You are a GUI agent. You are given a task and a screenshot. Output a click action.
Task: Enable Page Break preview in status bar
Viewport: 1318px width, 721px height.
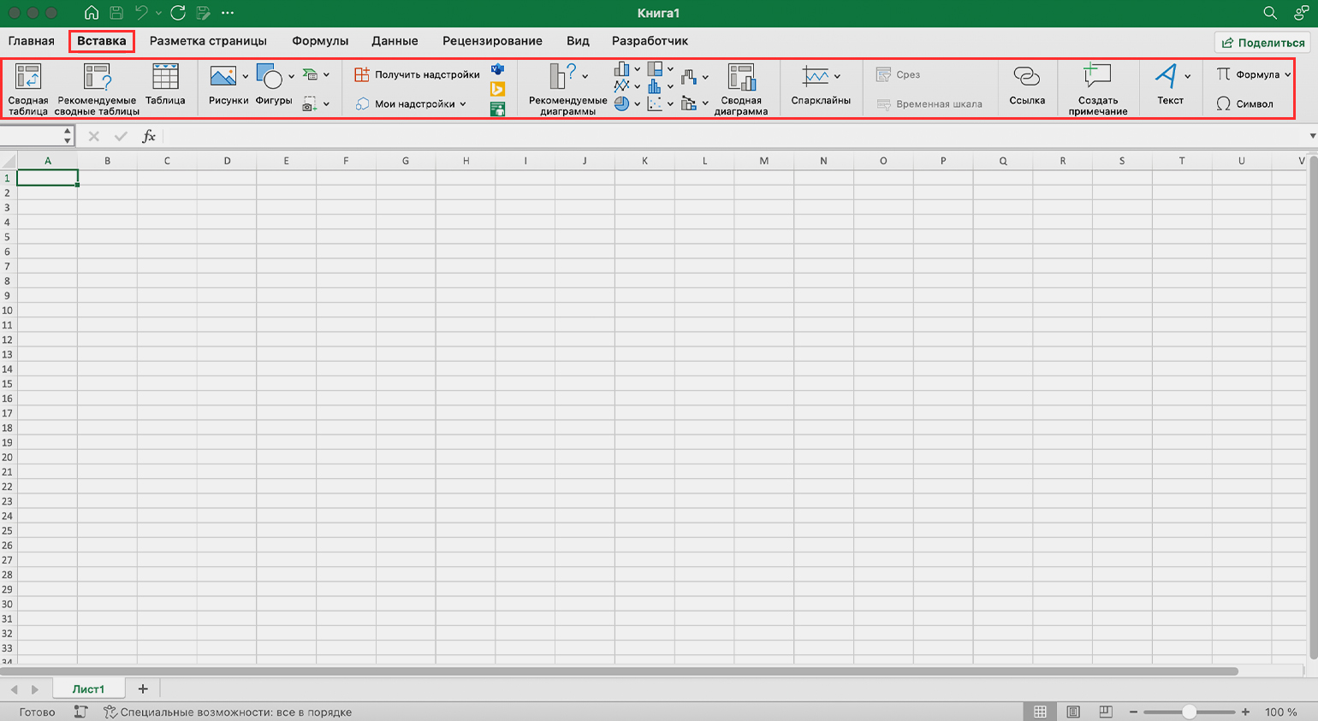click(1106, 712)
